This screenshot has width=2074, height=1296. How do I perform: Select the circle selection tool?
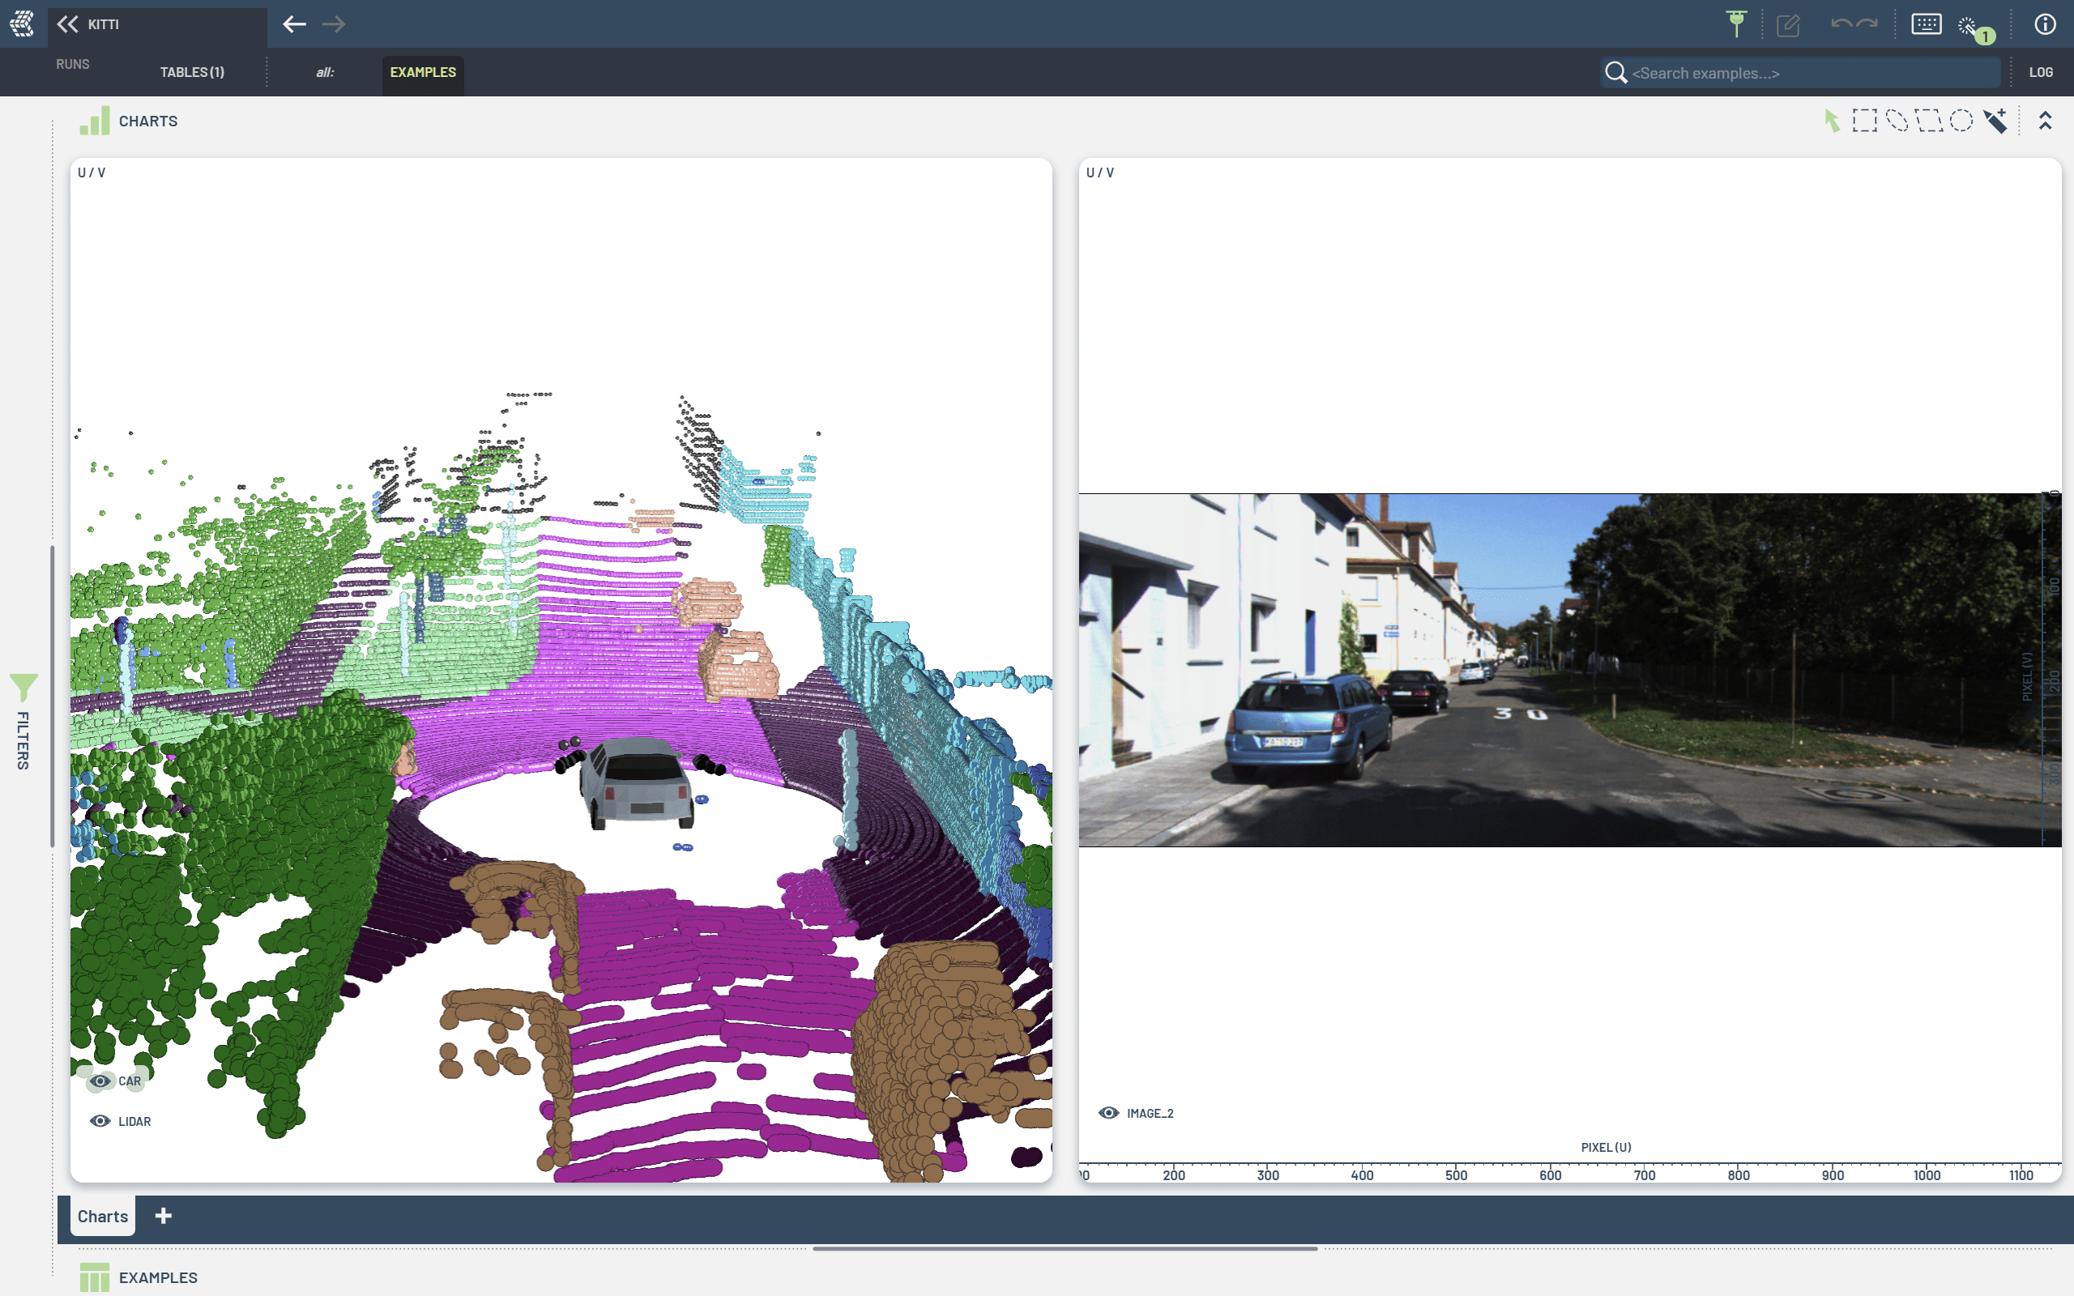(1961, 121)
